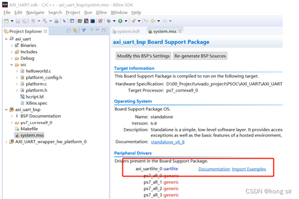Select lscript.ld linker script file
The image size is (299, 199).
coord(34,96)
